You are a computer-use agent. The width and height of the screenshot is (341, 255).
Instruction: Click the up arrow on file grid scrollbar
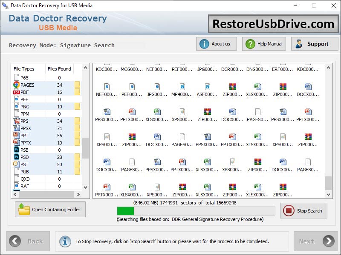tap(328, 67)
